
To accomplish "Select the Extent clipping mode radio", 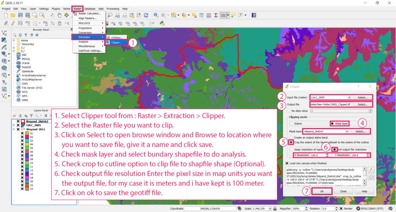I will (292, 124).
